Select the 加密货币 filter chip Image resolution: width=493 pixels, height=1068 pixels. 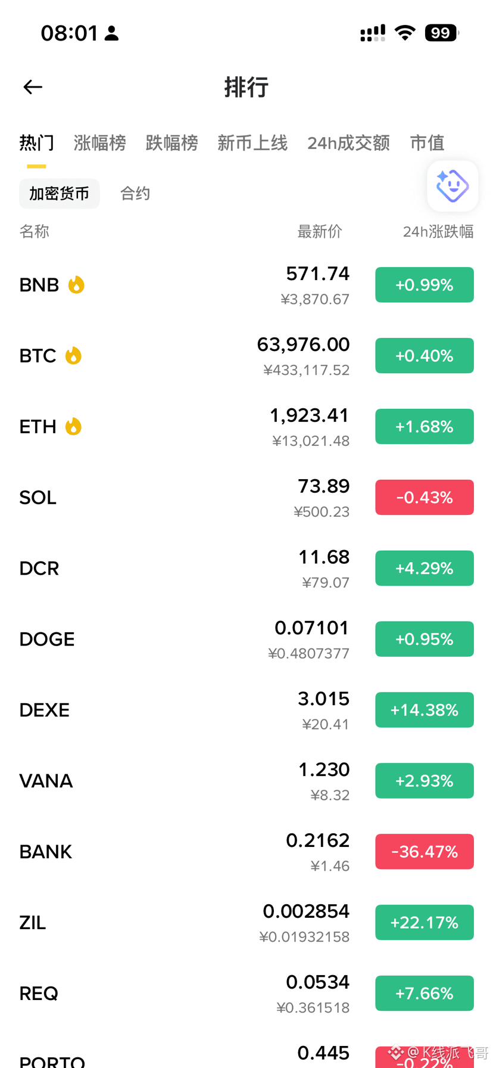pos(60,194)
